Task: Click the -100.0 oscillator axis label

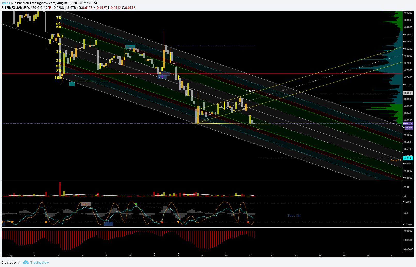Action: 408,225
